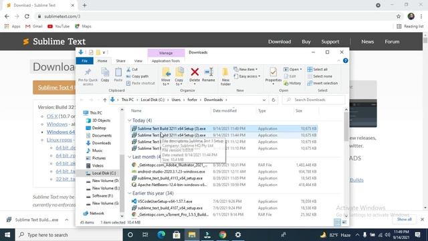Screen dimensions: 428x241
Task: Click the Up directory arrow
Action: (105, 100)
